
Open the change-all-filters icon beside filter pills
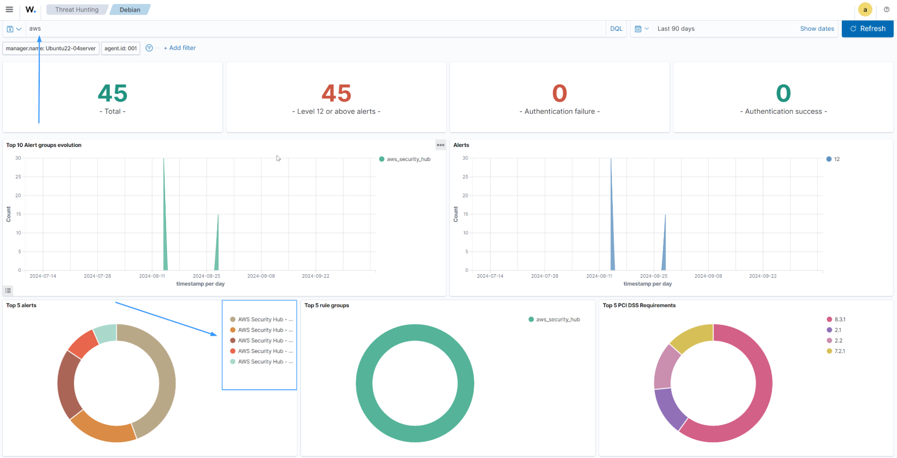pyautogui.click(x=149, y=48)
